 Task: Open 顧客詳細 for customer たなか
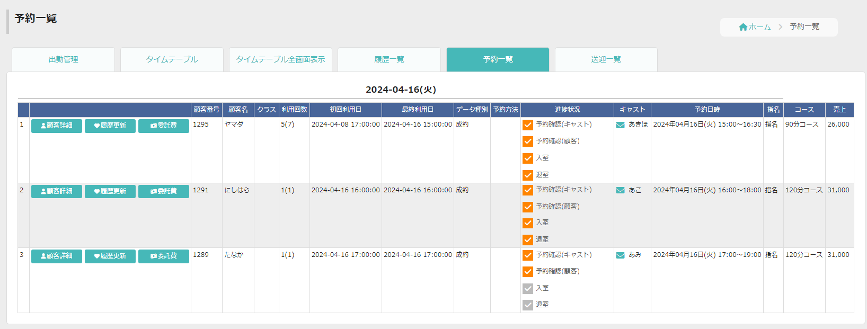(57, 256)
